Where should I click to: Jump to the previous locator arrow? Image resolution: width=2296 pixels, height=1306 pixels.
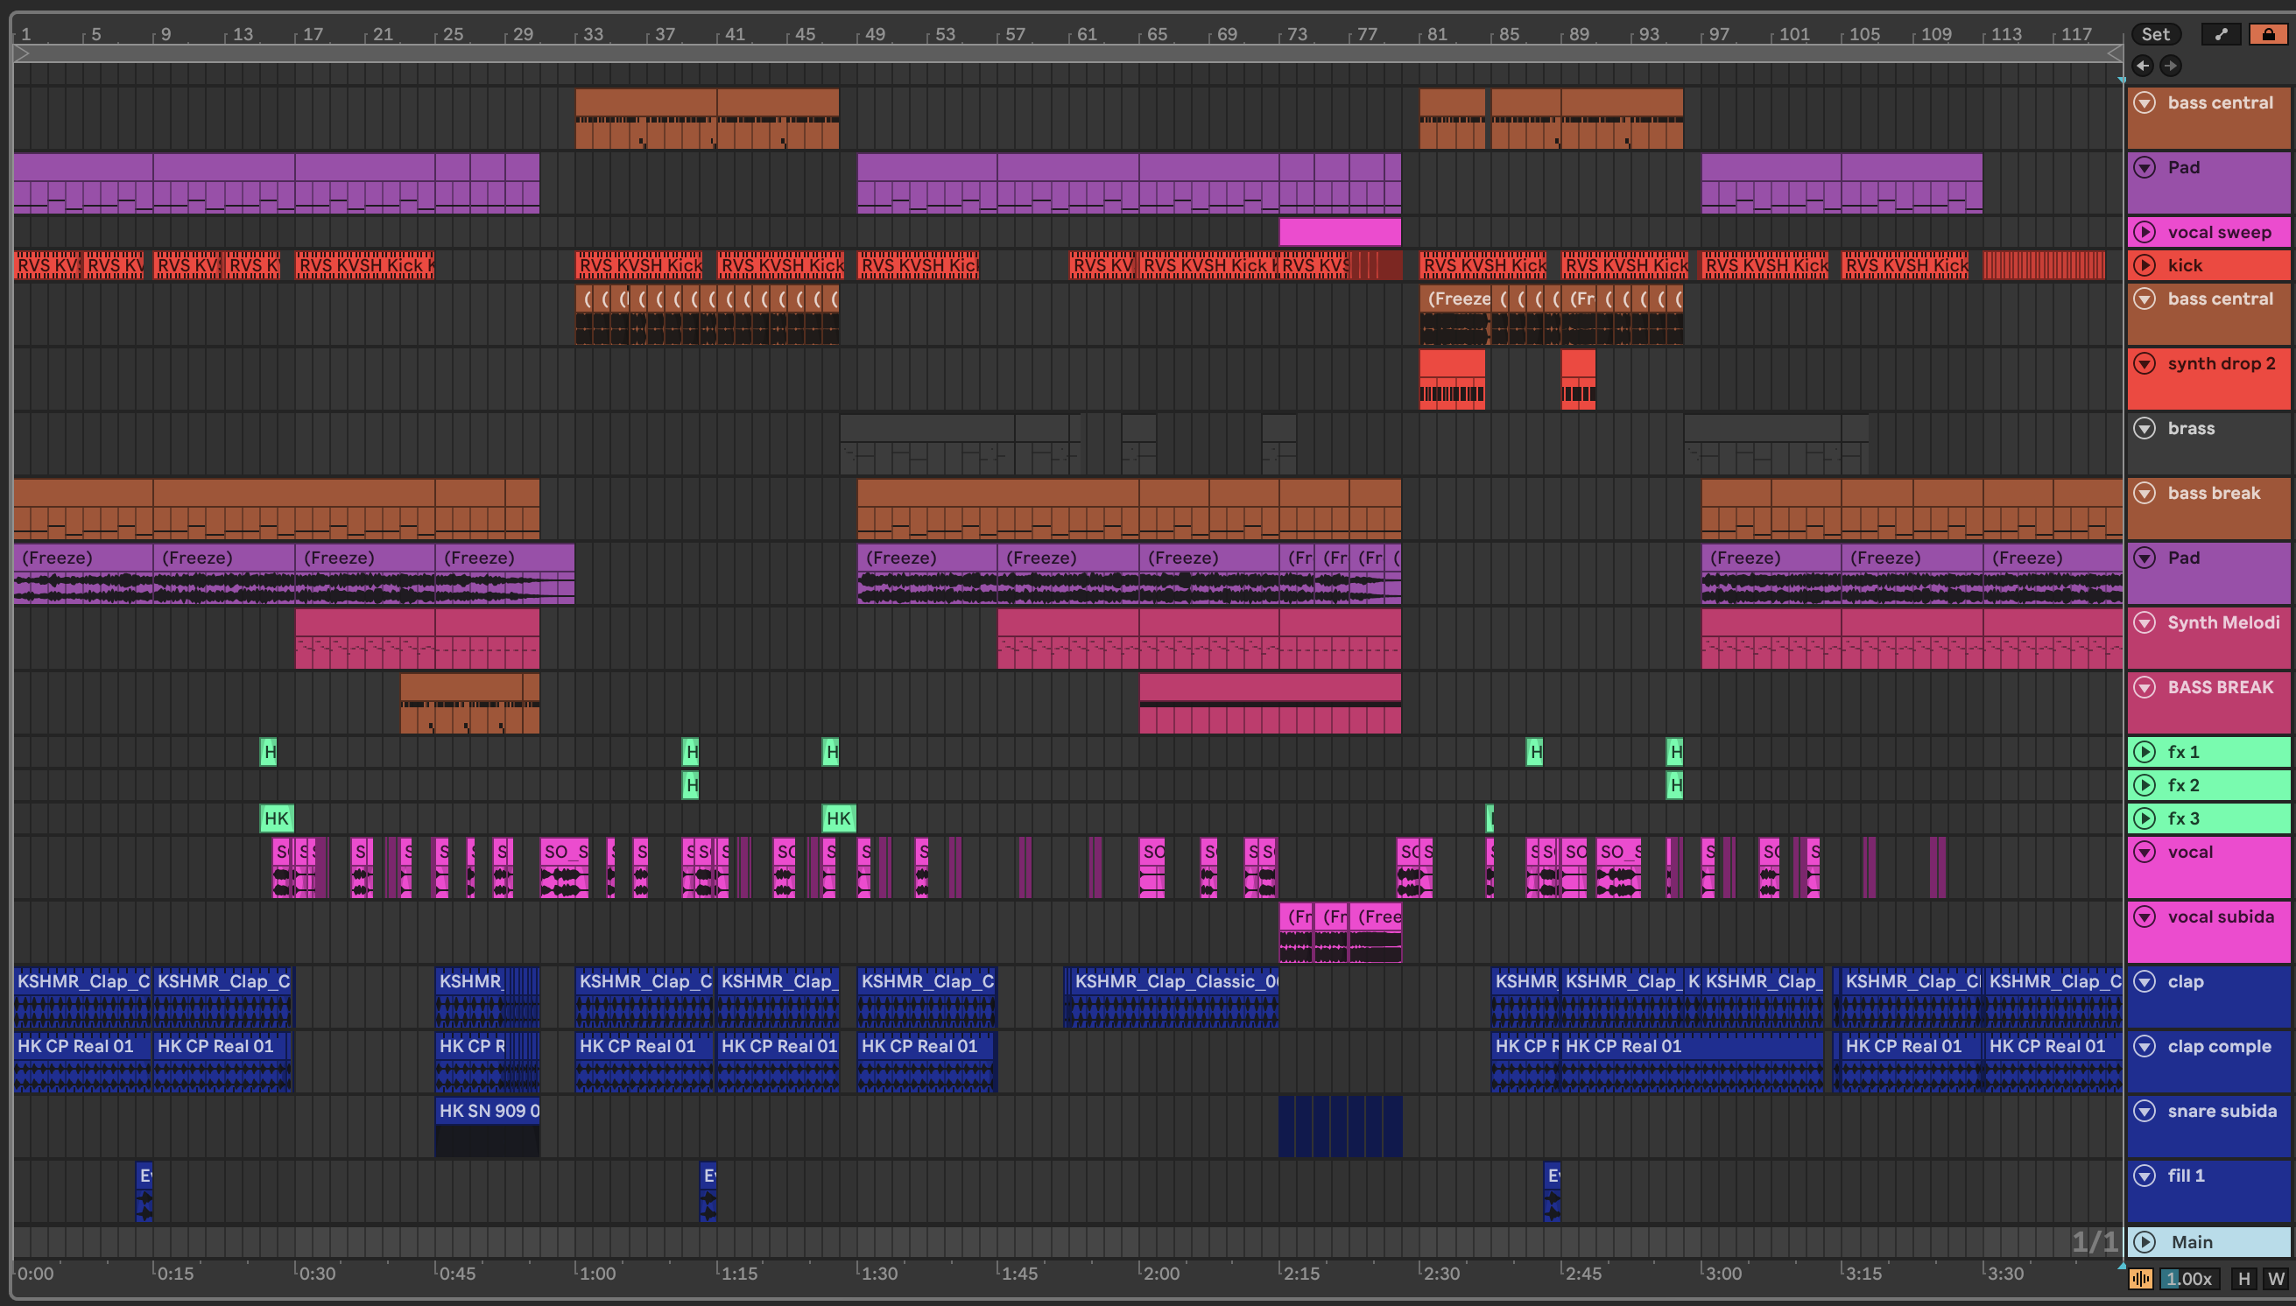[x=2143, y=65]
